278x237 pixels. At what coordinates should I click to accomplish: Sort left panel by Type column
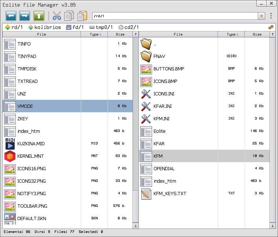point(94,34)
